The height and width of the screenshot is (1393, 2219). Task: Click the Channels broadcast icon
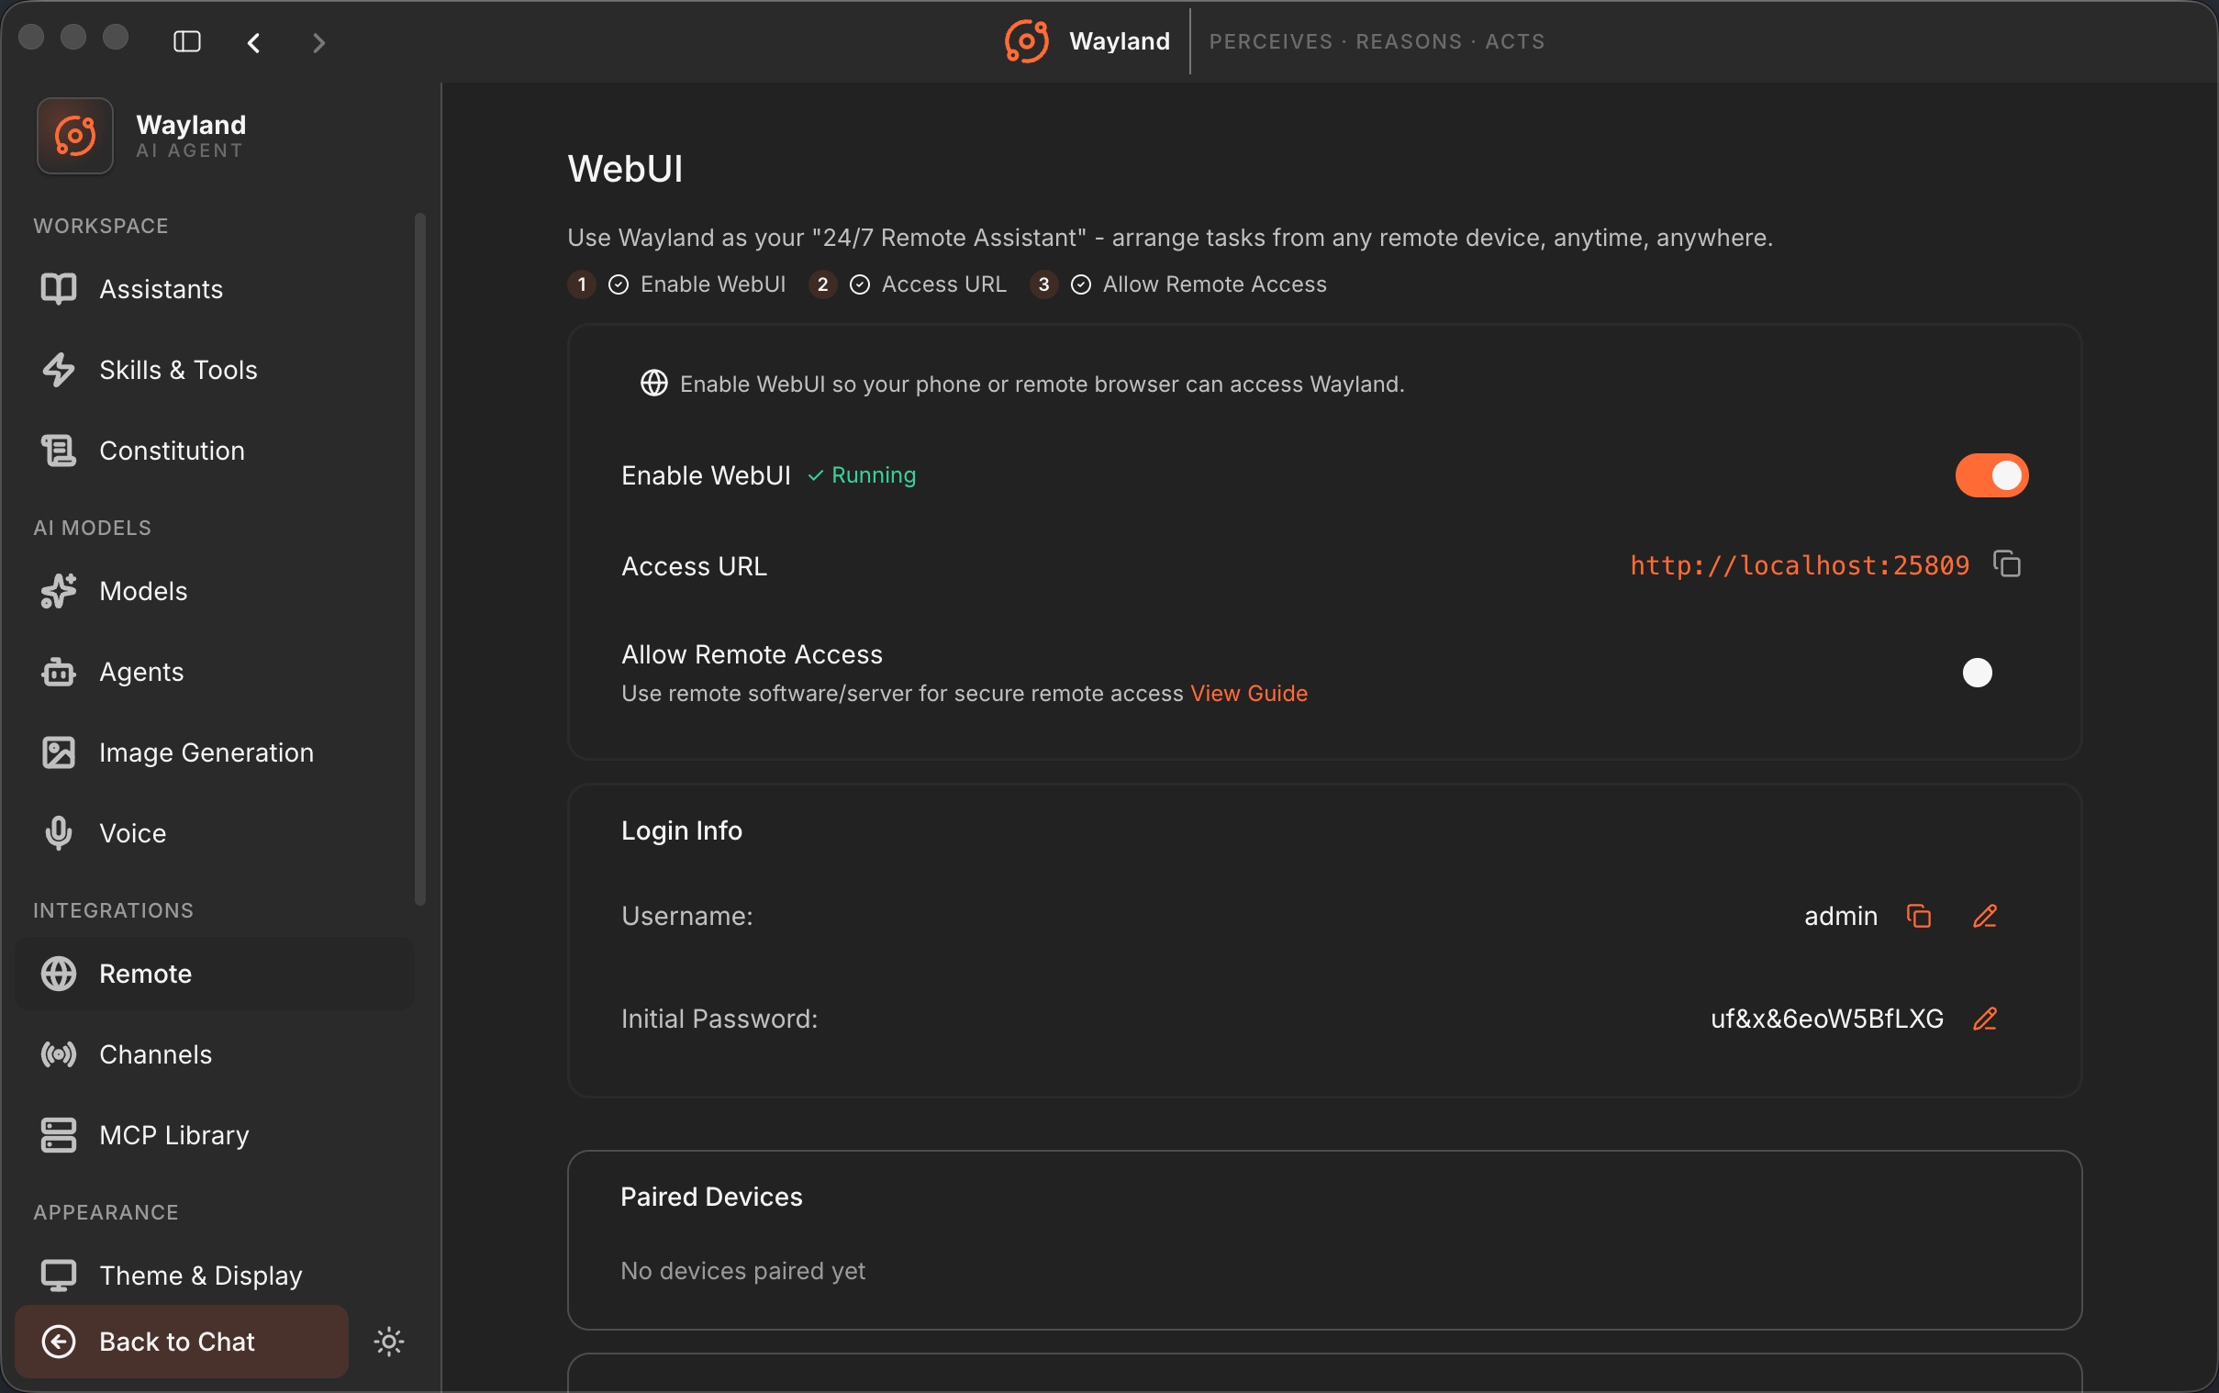point(59,1054)
